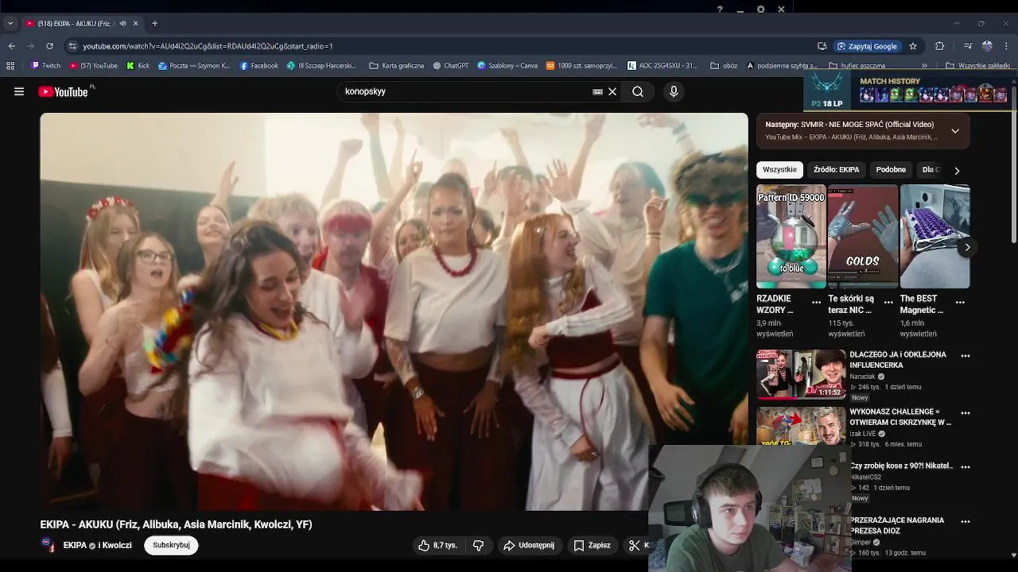The height and width of the screenshot is (572, 1018).
Task: Reload the page with the refresh icon
Action: 49,46
